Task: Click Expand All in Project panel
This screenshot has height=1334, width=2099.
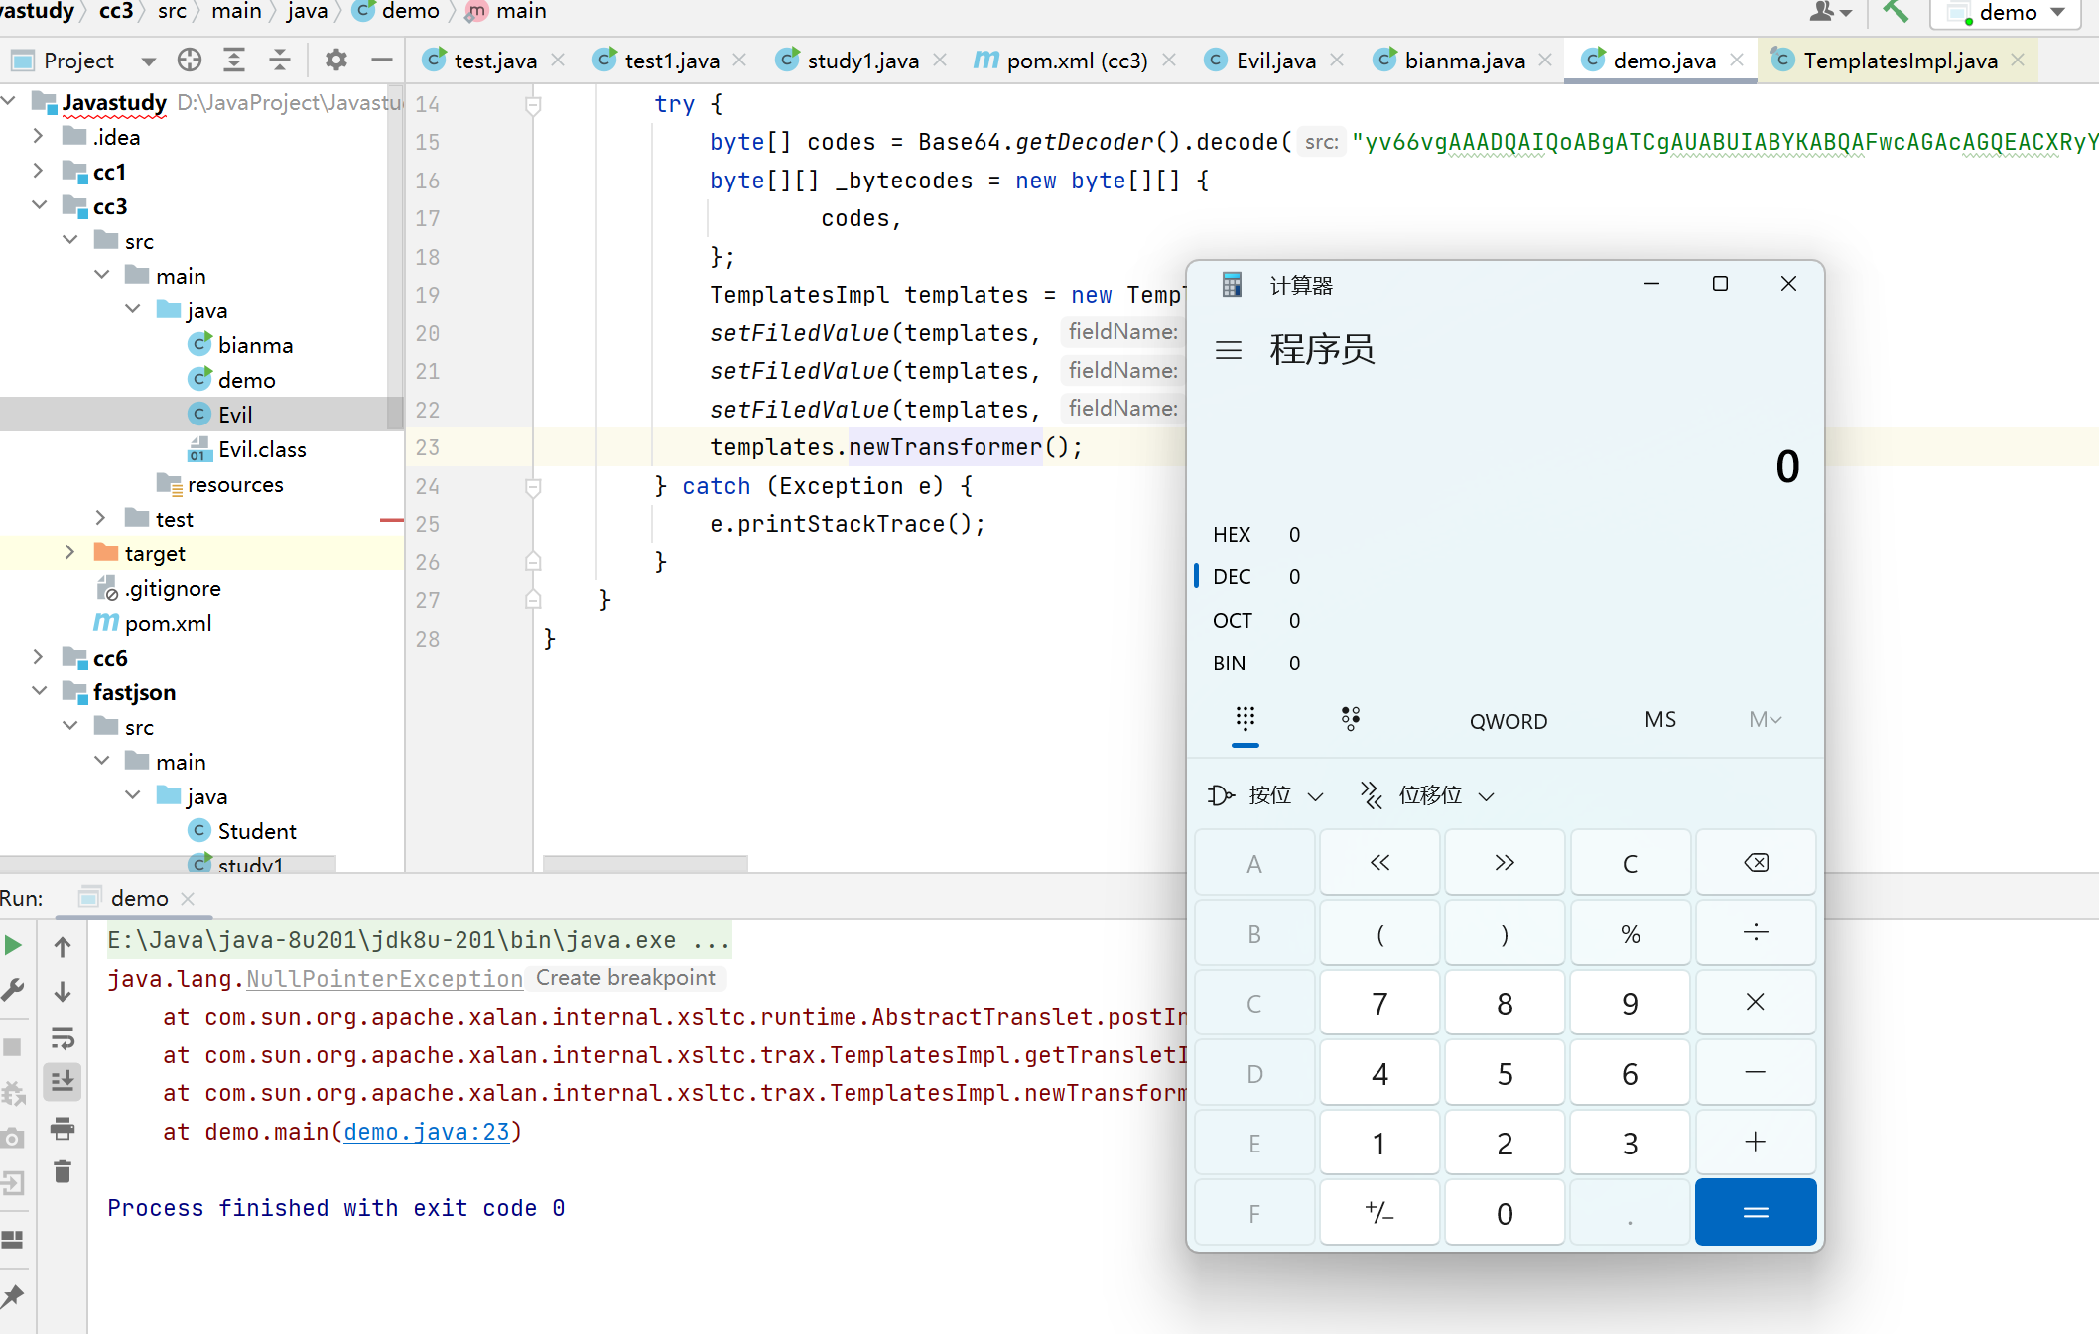Action: tap(234, 61)
